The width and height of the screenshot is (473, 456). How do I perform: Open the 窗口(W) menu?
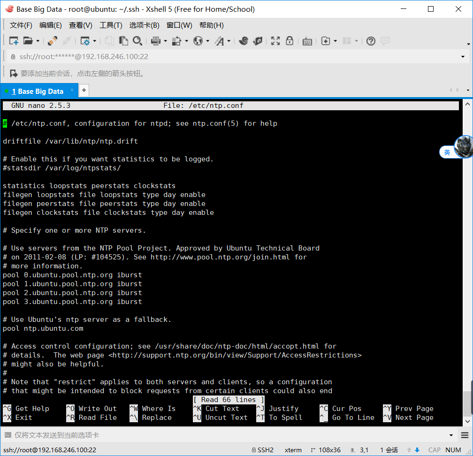point(179,25)
